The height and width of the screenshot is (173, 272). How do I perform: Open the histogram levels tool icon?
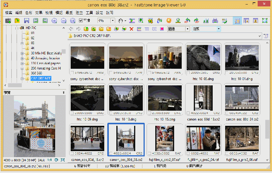[x=206, y=21]
